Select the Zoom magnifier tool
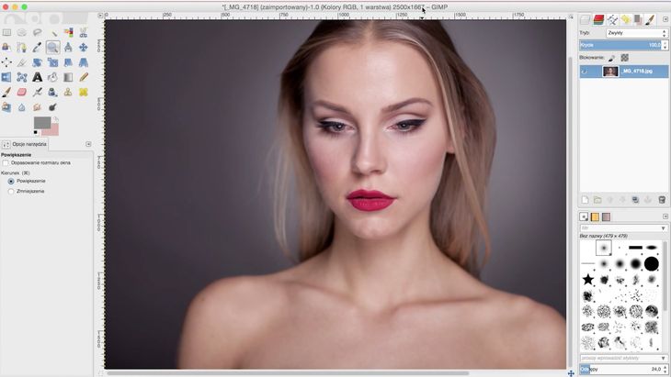671x377 pixels. click(x=52, y=48)
